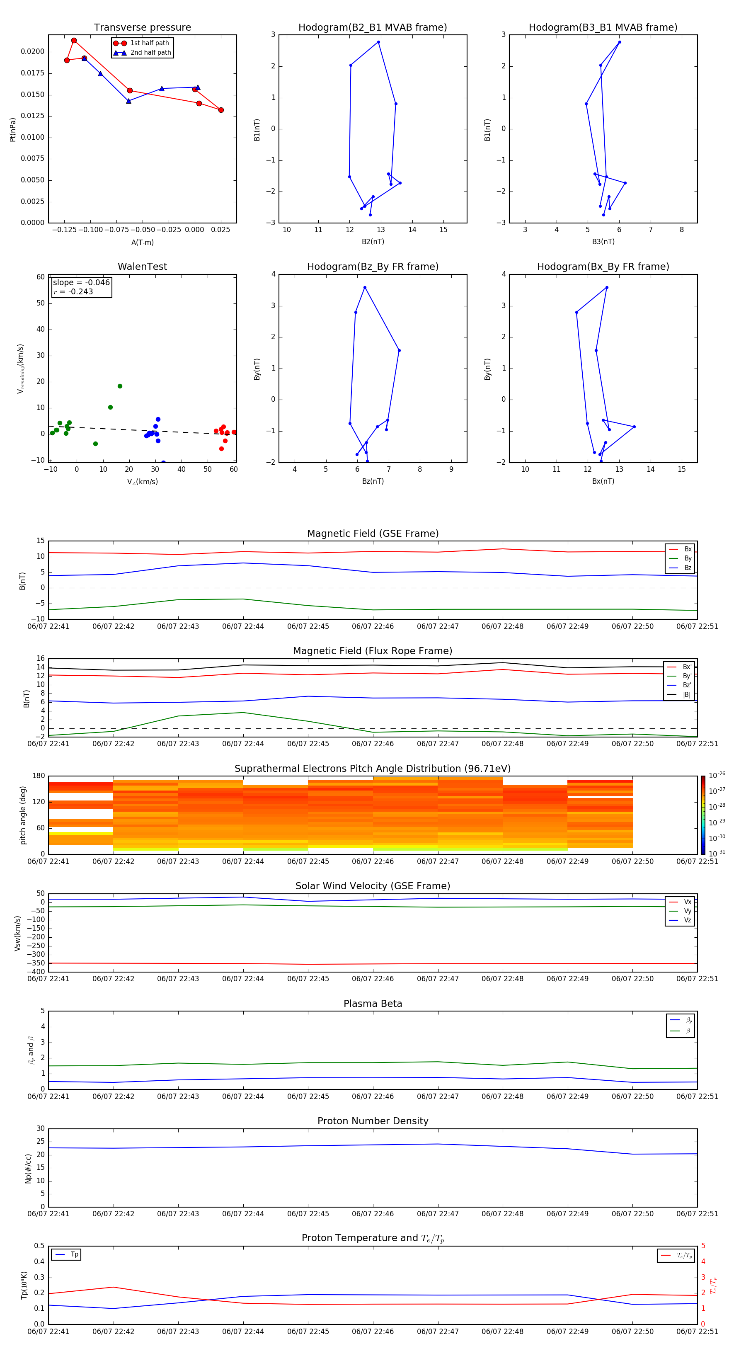This screenshot has height=1368, width=746.
Task: Select the "slope = -0.046" annotation
Action: click(81, 283)
